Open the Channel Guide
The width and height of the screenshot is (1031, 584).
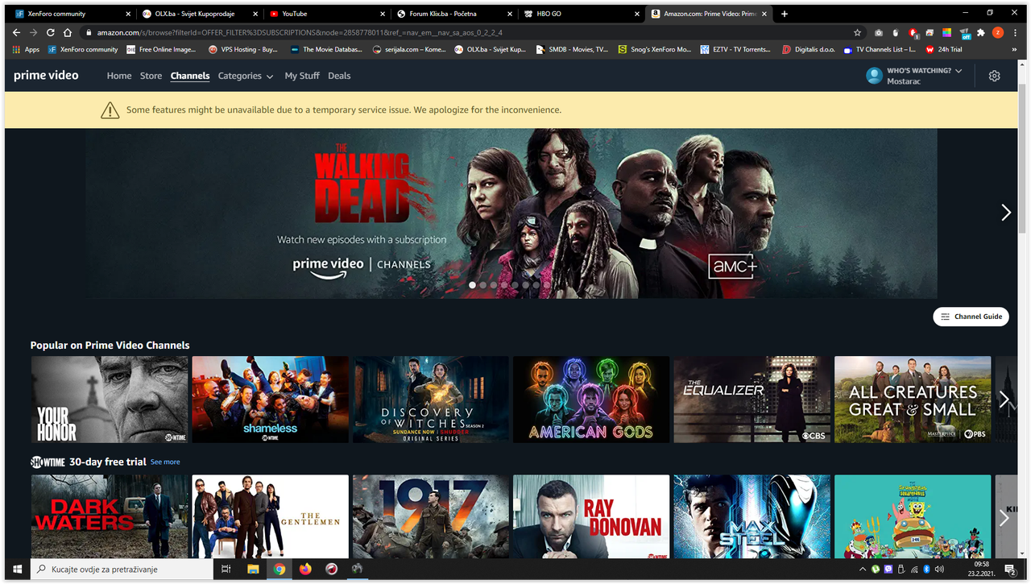pos(971,317)
